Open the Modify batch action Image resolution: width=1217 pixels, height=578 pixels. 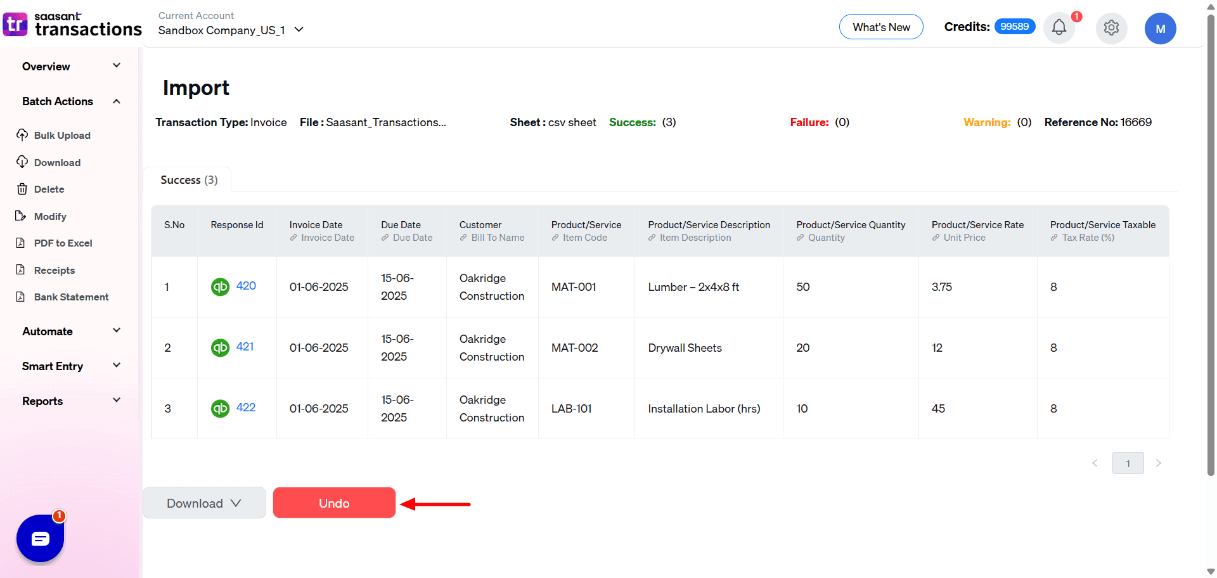(x=49, y=216)
